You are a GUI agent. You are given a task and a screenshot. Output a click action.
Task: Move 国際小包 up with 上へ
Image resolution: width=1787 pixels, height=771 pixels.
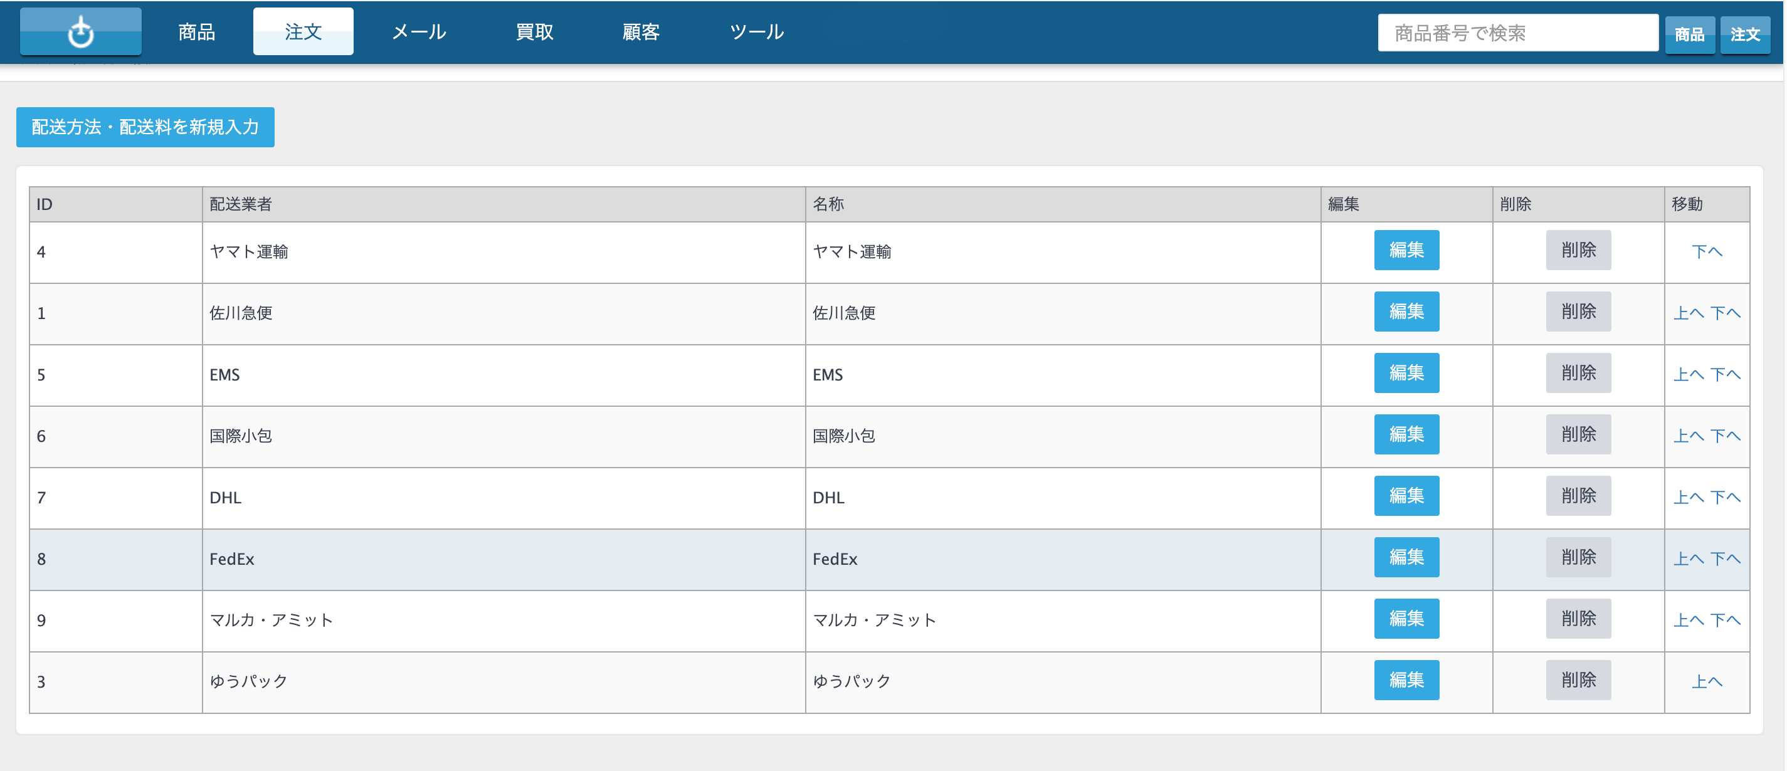[x=1689, y=436]
